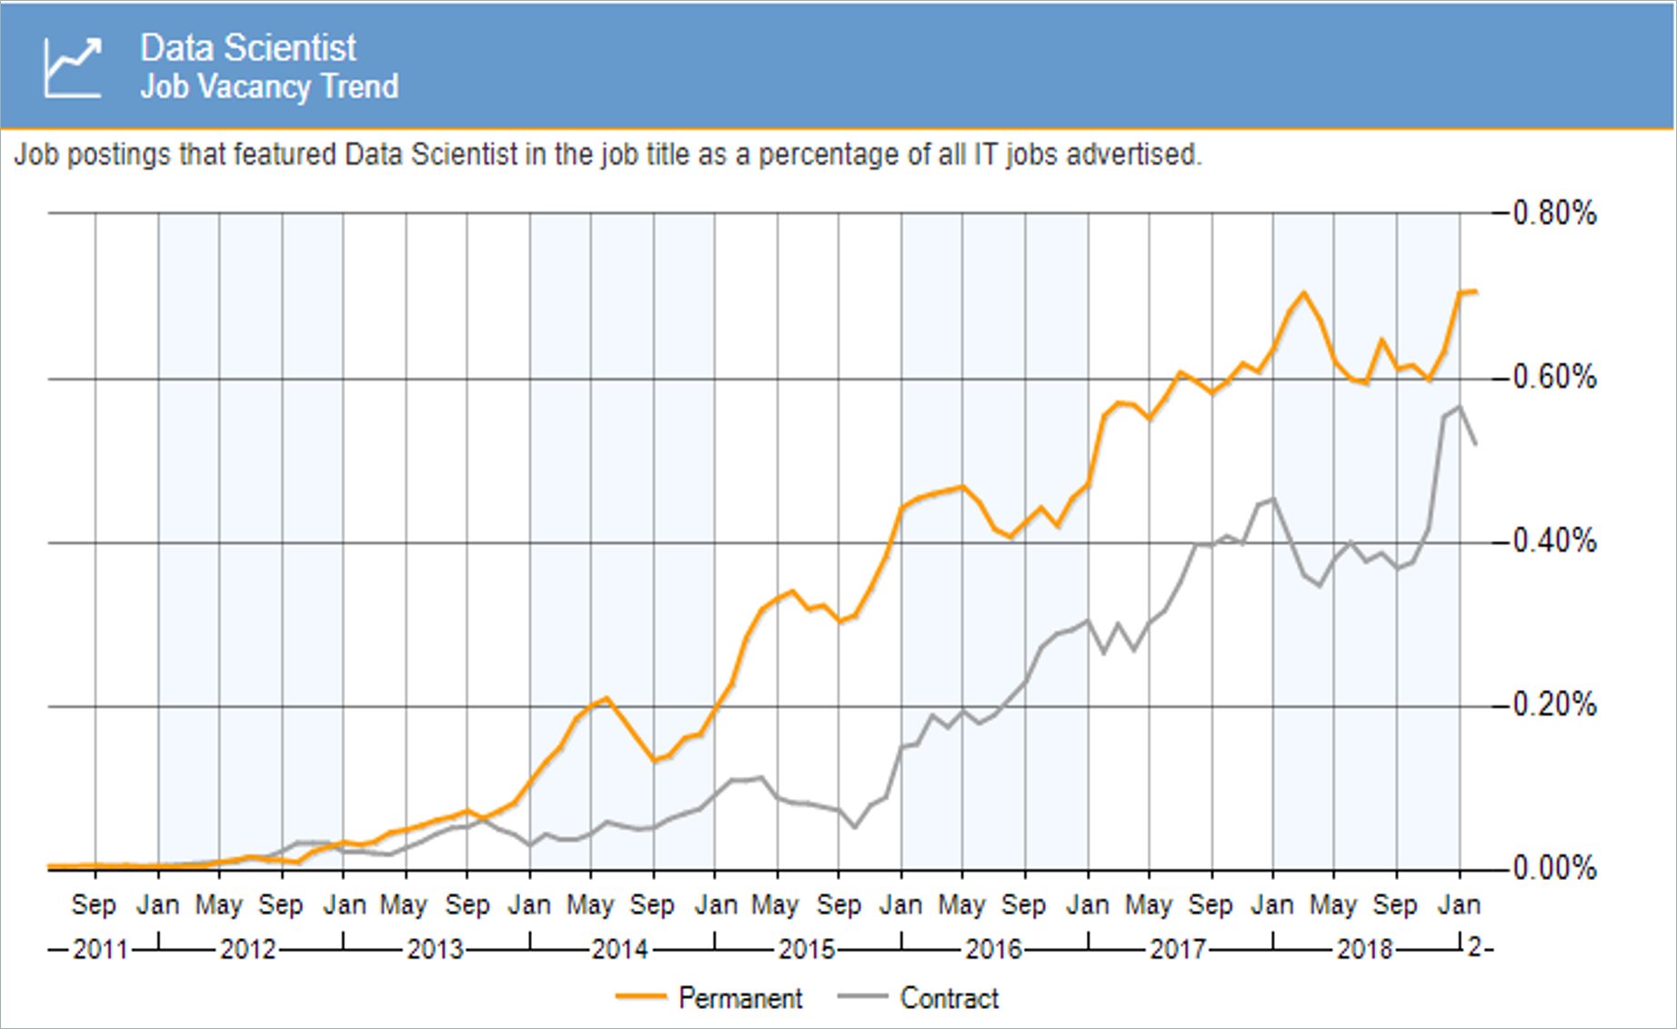Click the line chart trend icon in header
Screen dimensions: 1677x1029
click(x=73, y=67)
